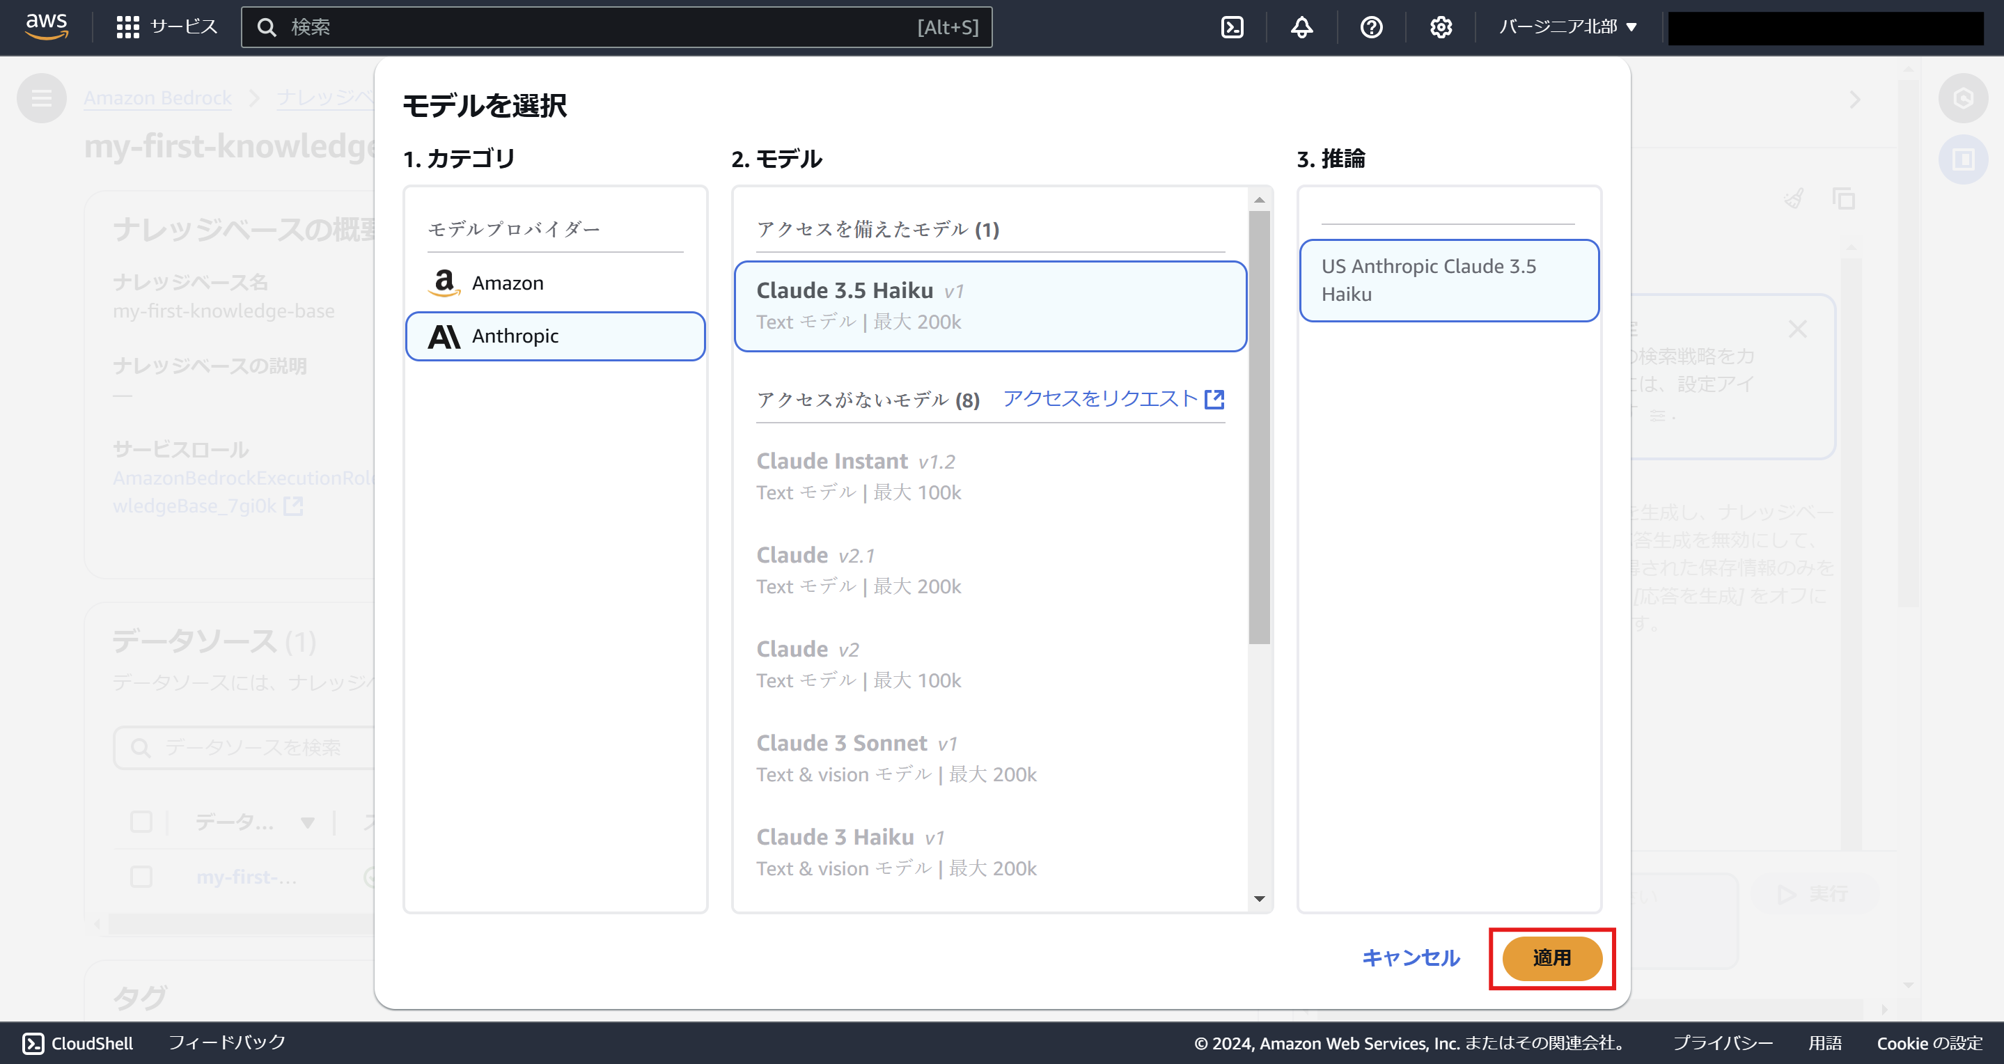
Task: Open the settings gear in header
Action: [x=1440, y=27]
